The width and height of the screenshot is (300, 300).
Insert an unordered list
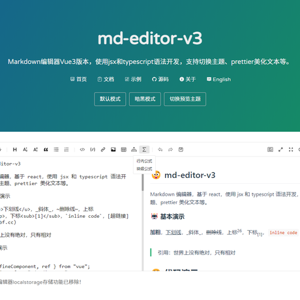(x=56, y=149)
